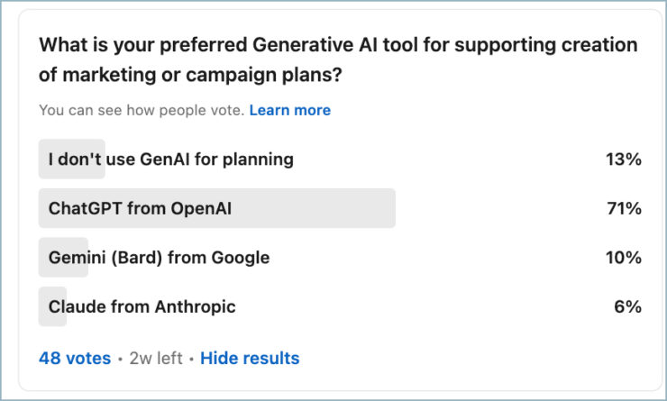This screenshot has height=401, width=667.
Task: Select I don't use GenAI for planning
Action: [171, 159]
